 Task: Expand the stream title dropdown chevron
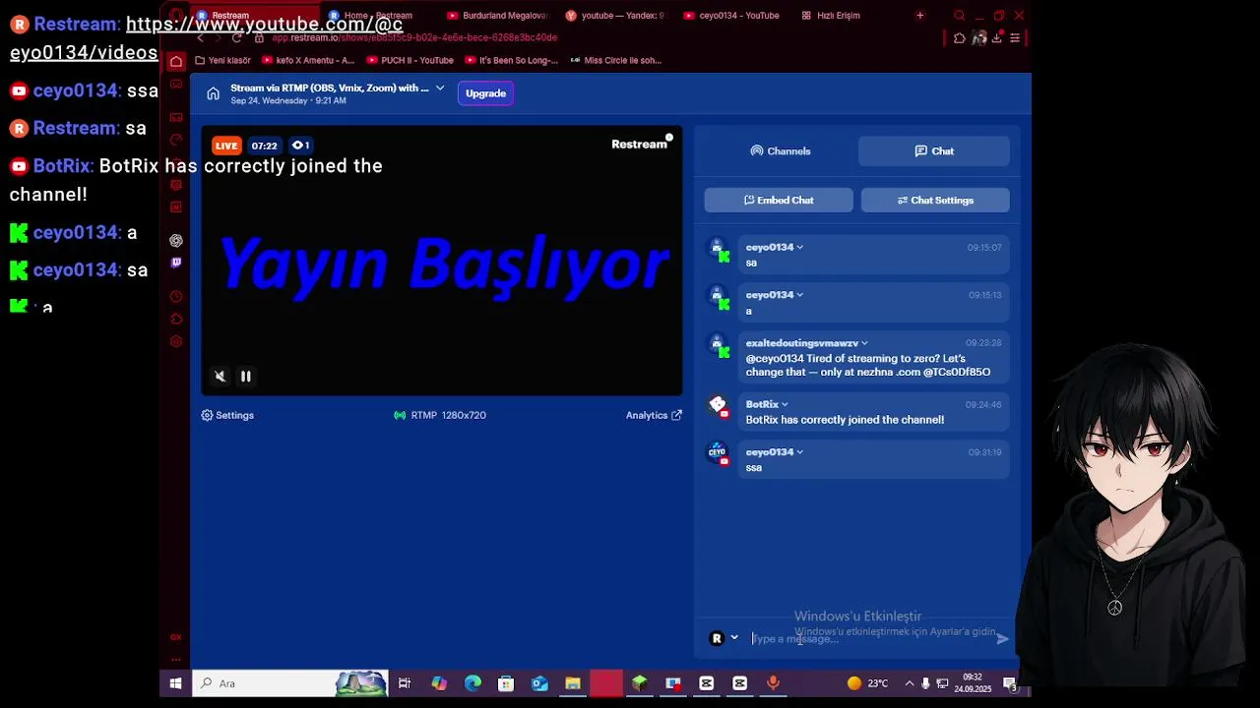click(440, 88)
